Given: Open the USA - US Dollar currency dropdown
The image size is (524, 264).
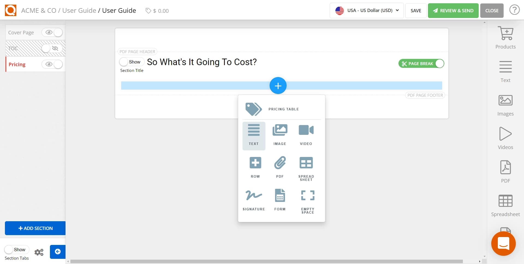Looking at the screenshot, I should pyautogui.click(x=367, y=10).
